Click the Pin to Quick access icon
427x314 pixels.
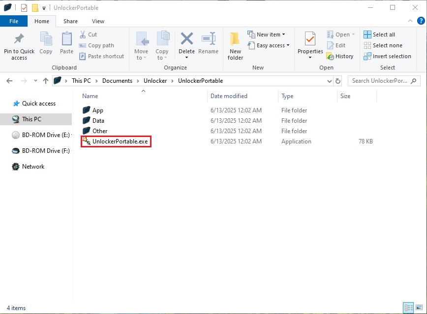click(19, 39)
